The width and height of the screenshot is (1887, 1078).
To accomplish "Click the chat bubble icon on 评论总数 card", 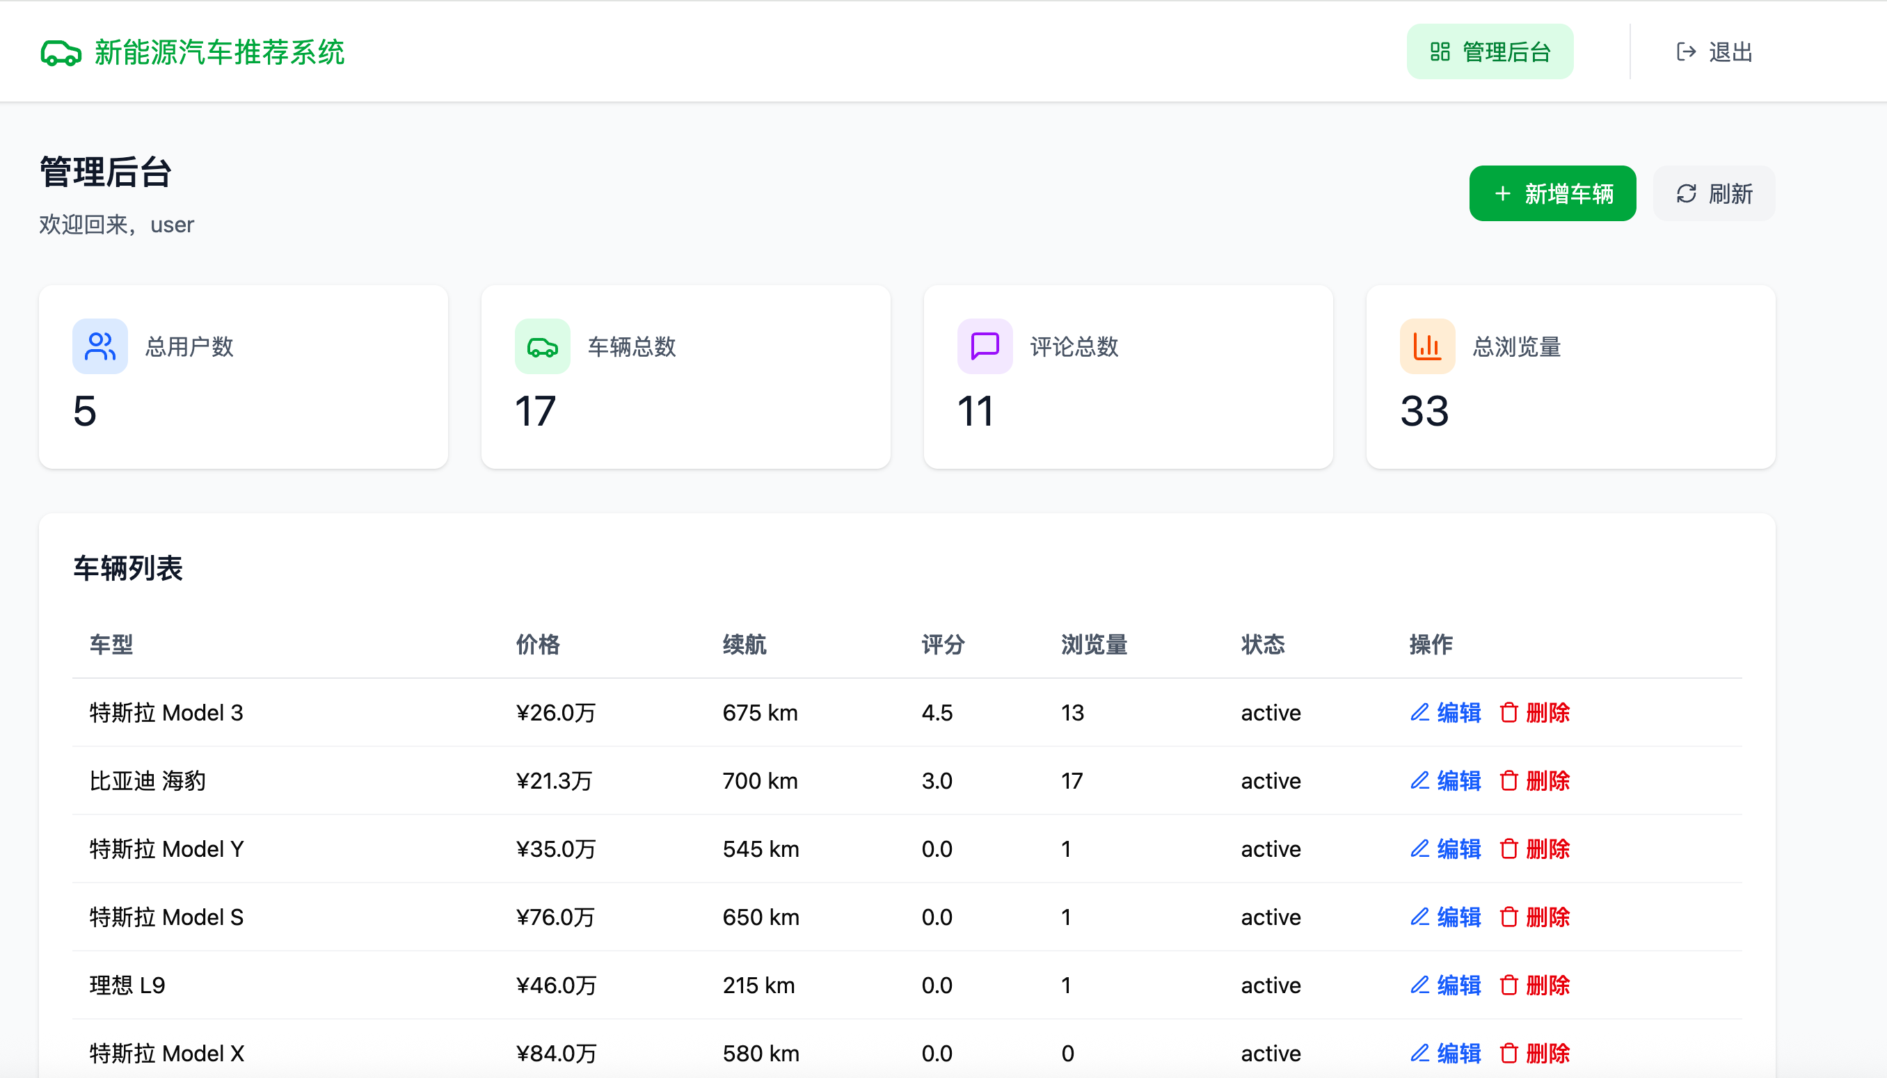I will pyautogui.click(x=985, y=346).
